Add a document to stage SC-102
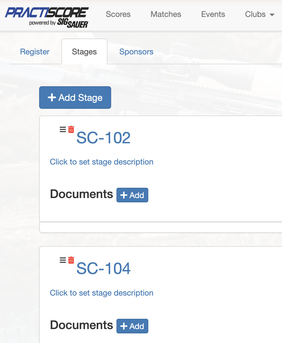The width and height of the screenshot is (282, 343). coord(132,195)
